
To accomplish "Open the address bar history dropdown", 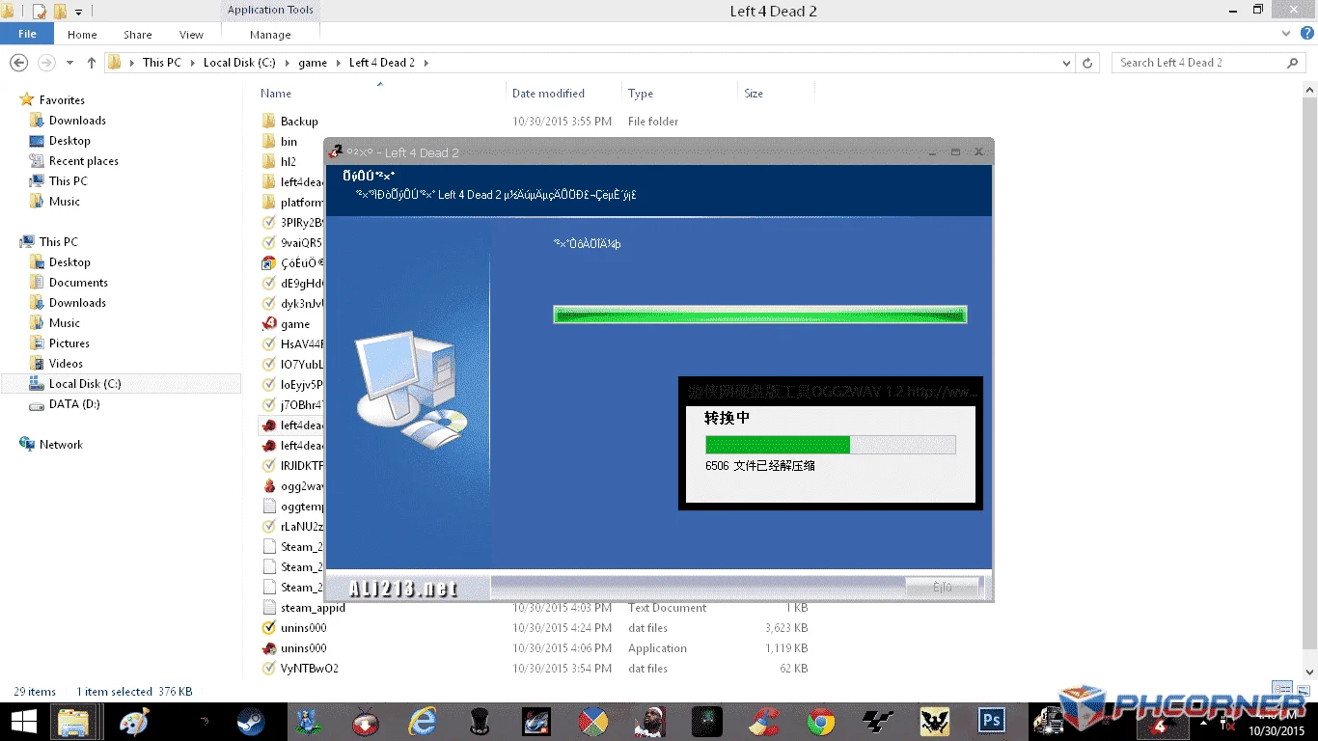I will click(1066, 63).
